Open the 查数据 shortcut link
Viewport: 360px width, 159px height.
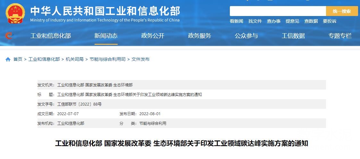tap(311, 21)
